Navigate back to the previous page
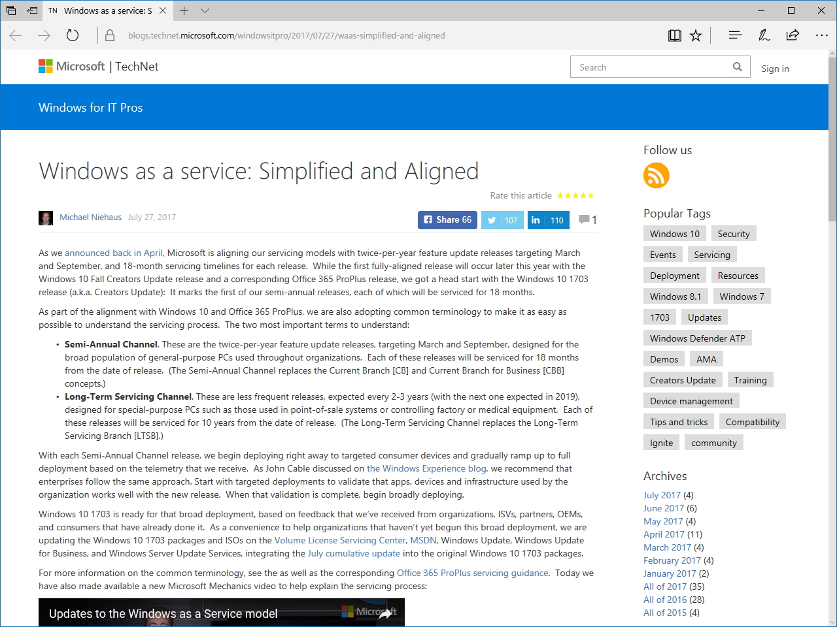Image resolution: width=837 pixels, height=627 pixels. (x=15, y=35)
